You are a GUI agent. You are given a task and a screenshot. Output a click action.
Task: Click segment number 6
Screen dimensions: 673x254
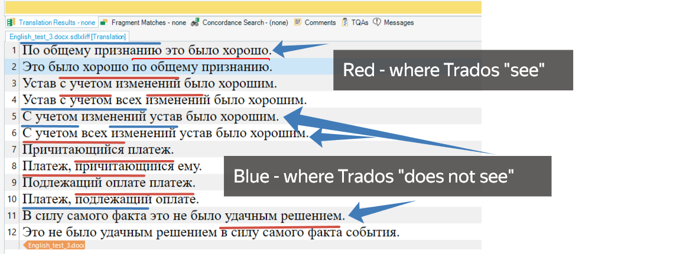[14, 133]
